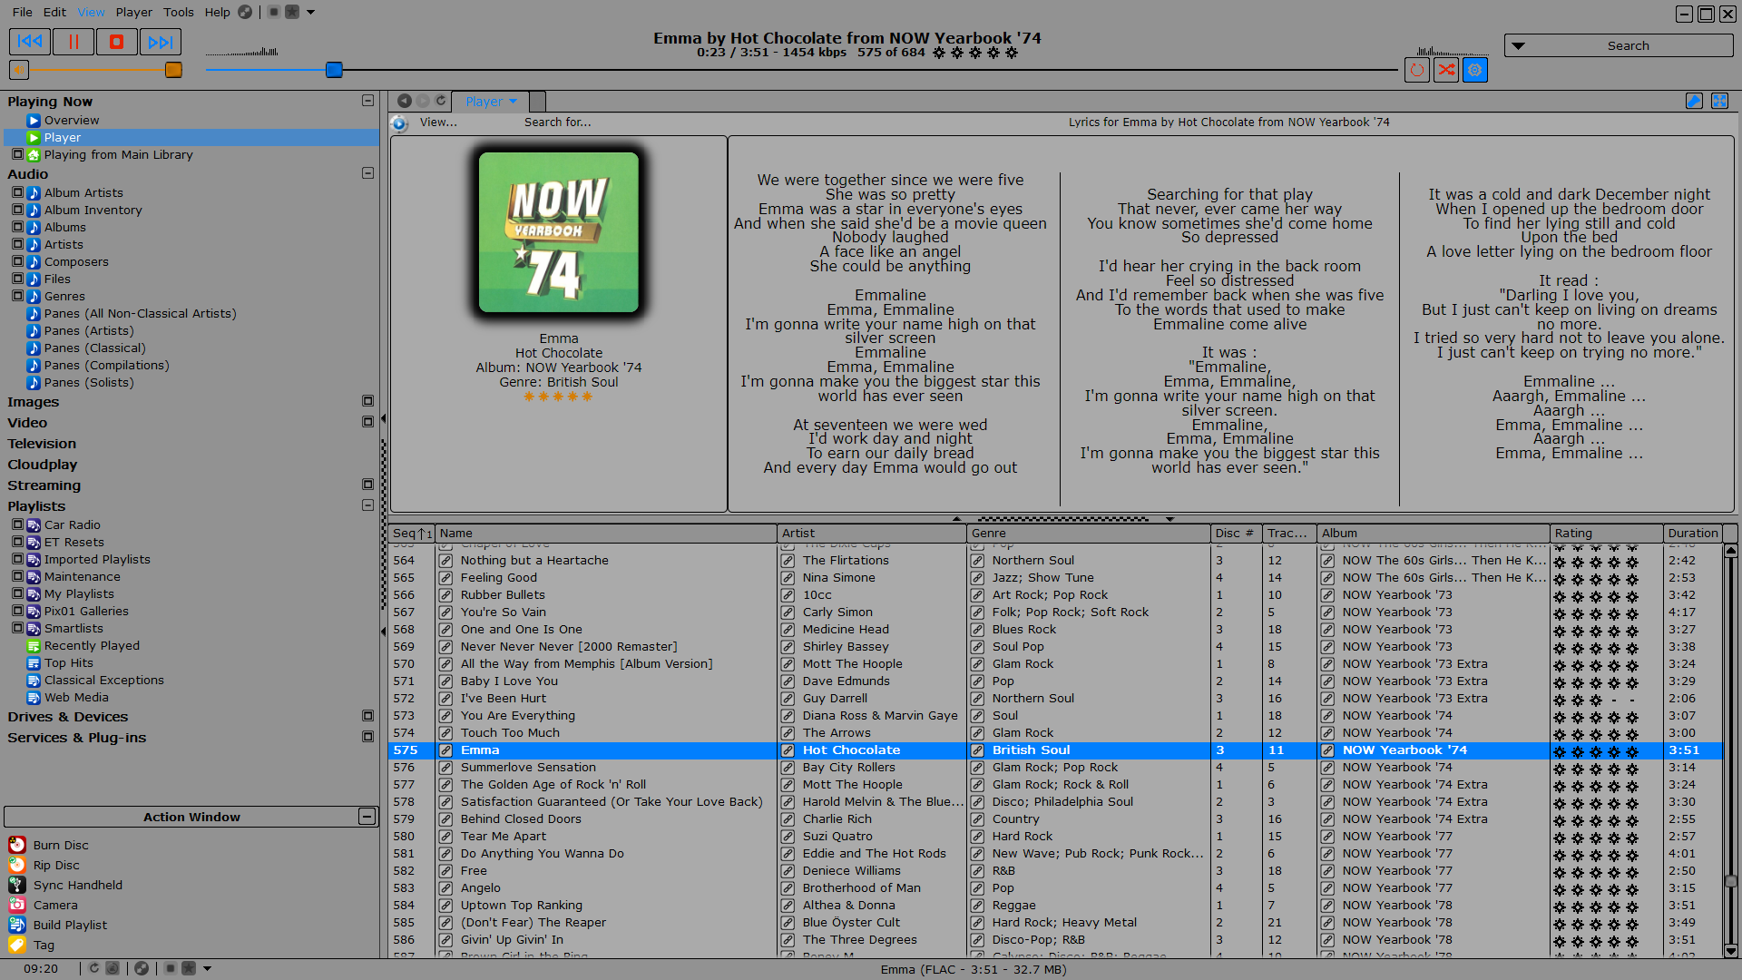This screenshot has width=1742, height=980.
Task: Set rating stars for I've Been Hurt
Action: tap(1596, 699)
